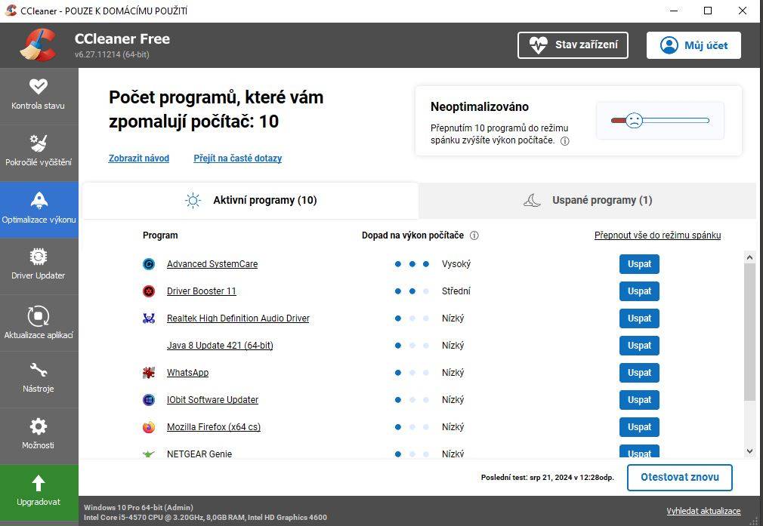763x526 pixels.
Task: Click the Mozilla Firefox icon
Action: pyautogui.click(x=148, y=427)
